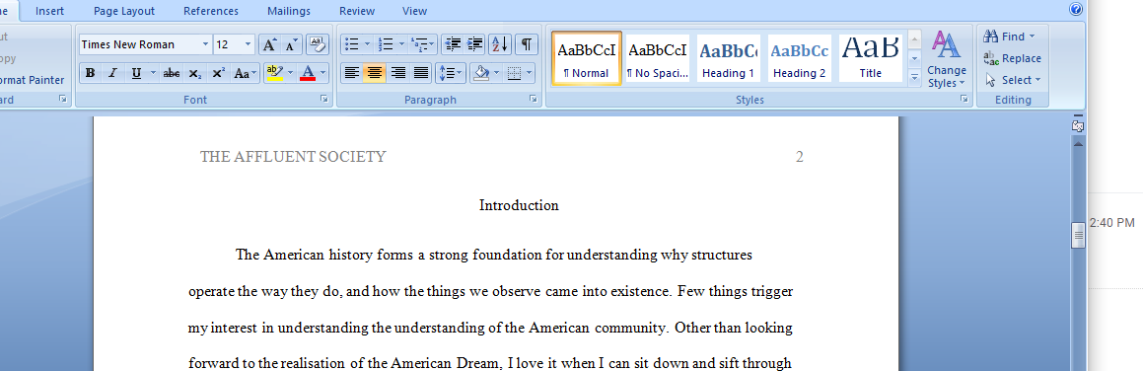The width and height of the screenshot is (1143, 371).
Task: Clear formatting with the eraser icon
Action: (x=318, y=44)
